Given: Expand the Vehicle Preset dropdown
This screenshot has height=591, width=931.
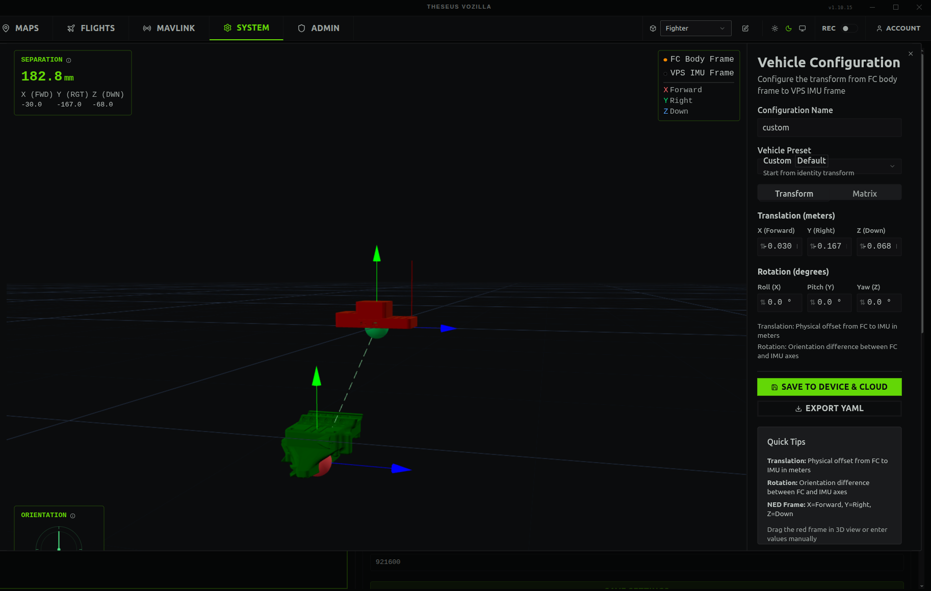Looking at the screenshot, I should (829, 166).
